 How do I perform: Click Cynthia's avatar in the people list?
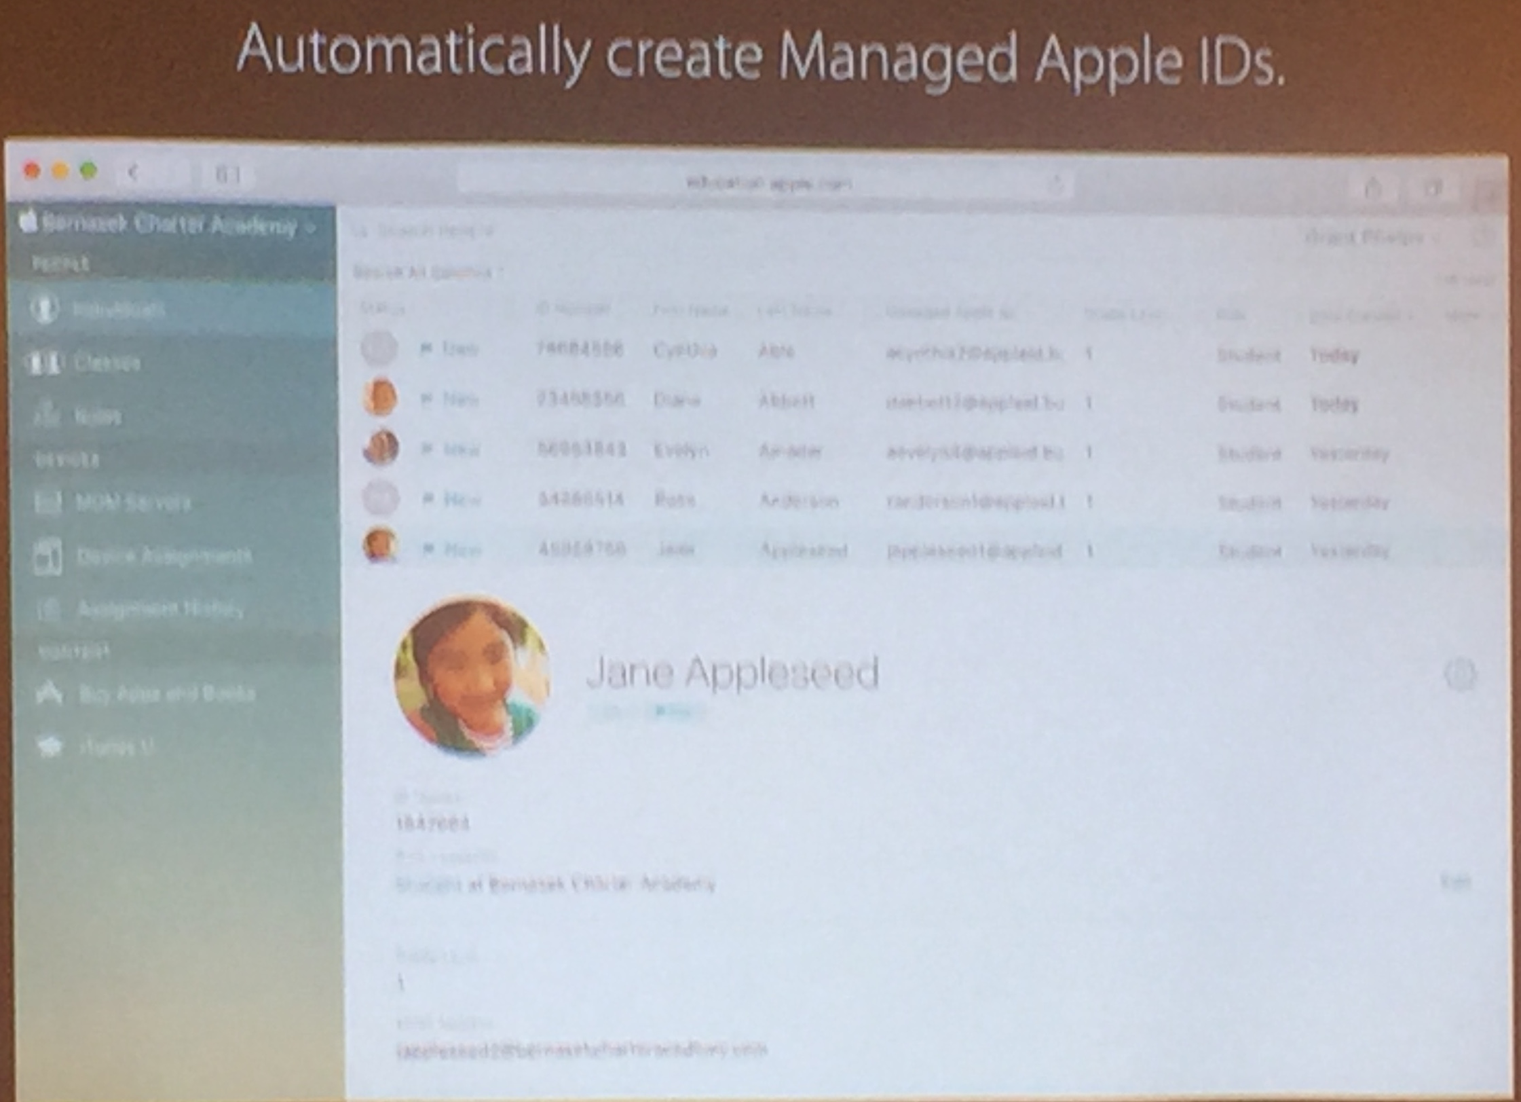[x=379, y=348]
